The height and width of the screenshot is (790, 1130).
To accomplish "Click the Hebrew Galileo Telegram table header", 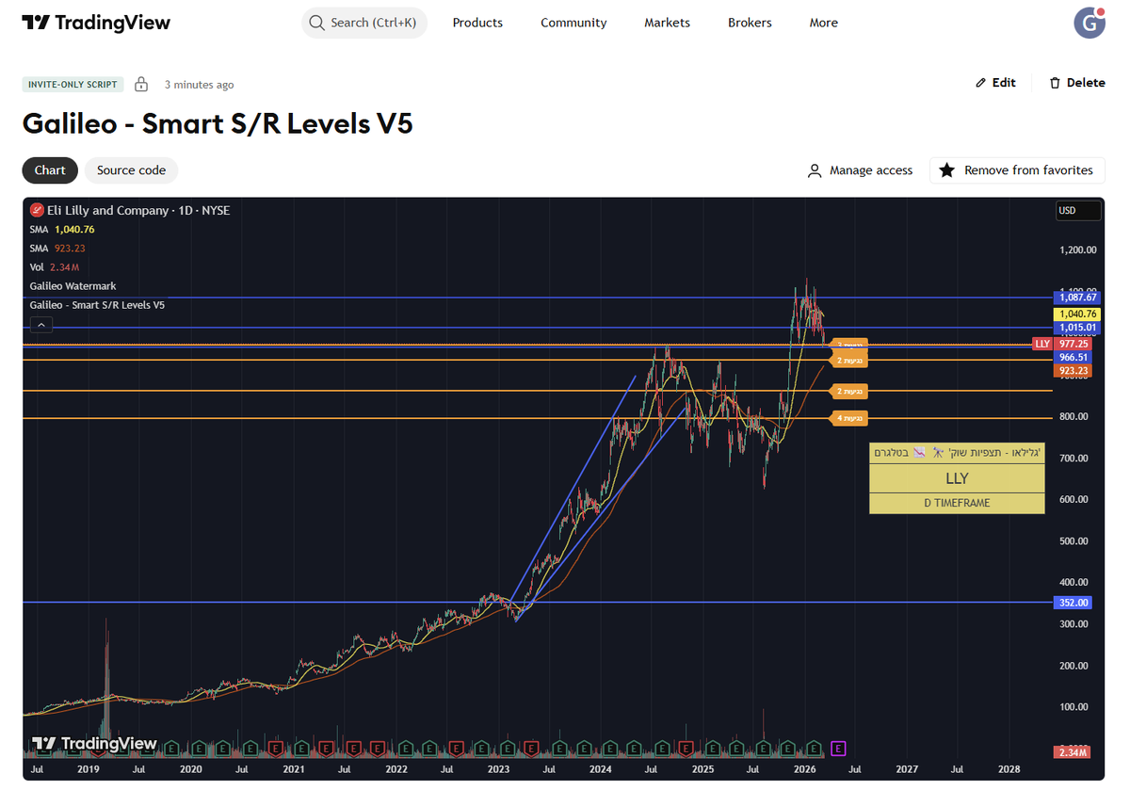I will point(957,452).
